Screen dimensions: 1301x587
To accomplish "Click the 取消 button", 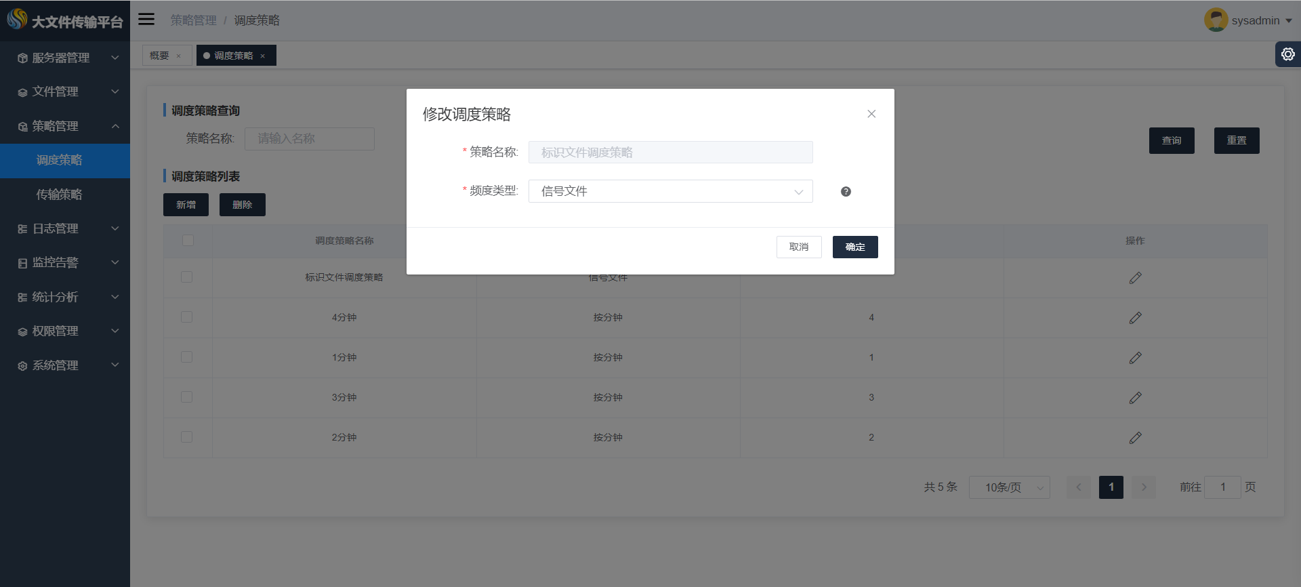I will [x=799, y=247].
